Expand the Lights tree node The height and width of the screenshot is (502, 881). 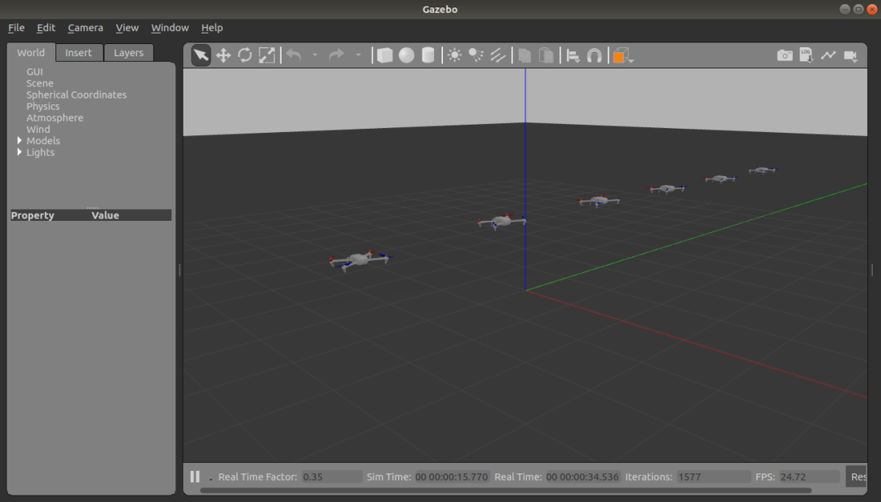[x=20, y=152]
